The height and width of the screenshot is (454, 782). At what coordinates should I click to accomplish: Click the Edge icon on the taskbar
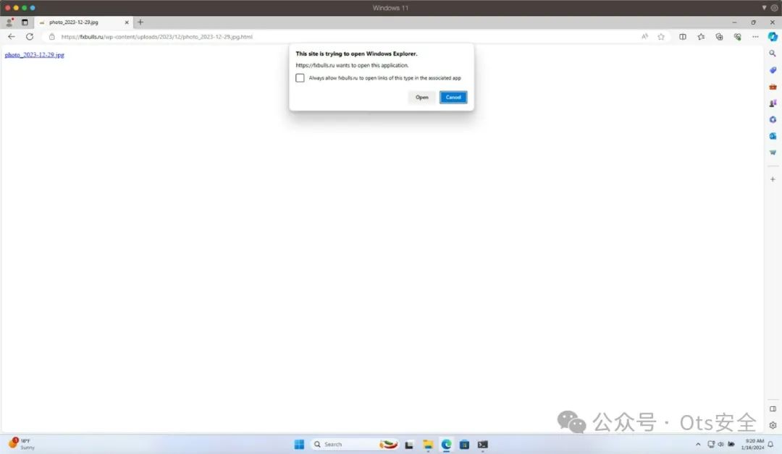pos(446,445)
